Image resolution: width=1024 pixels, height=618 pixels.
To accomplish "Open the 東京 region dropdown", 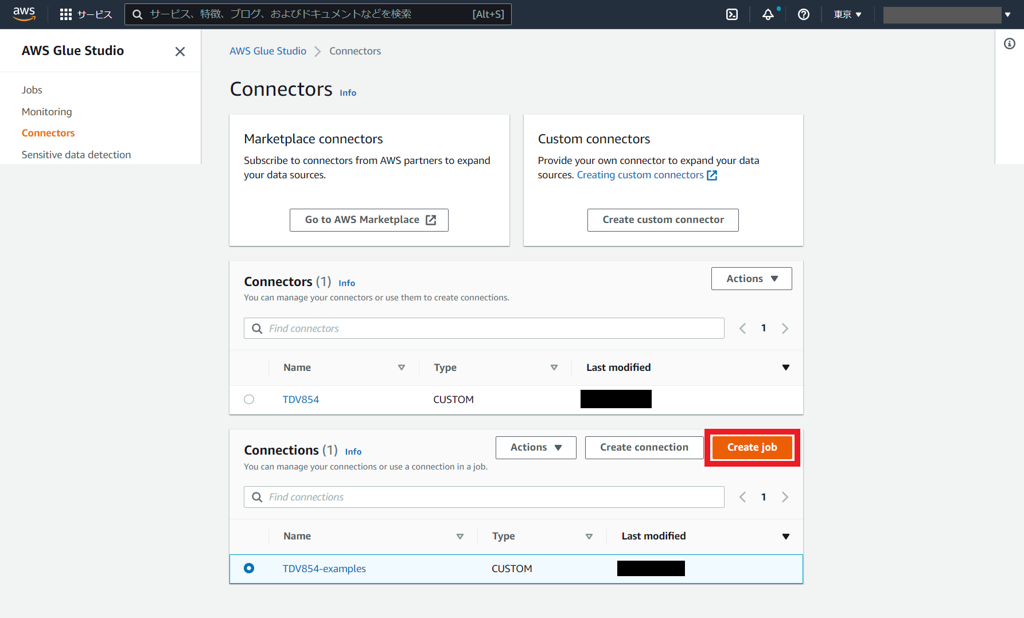I will coord(847,14).
